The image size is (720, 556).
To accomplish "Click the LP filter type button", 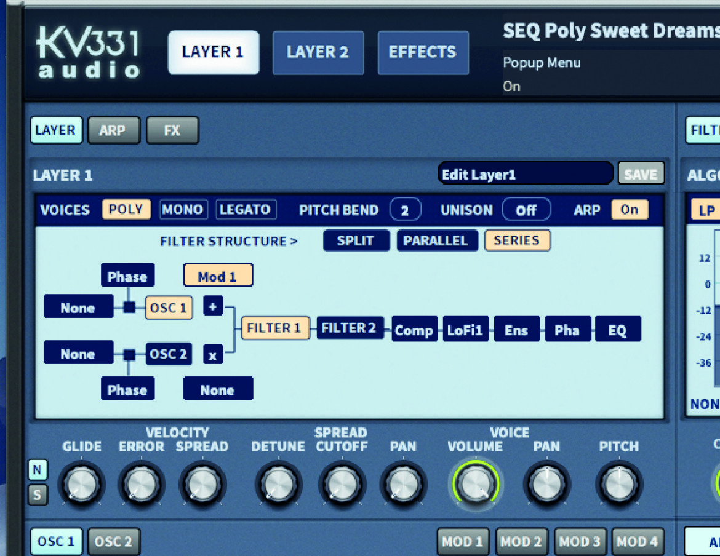I will tap(705, 210).
